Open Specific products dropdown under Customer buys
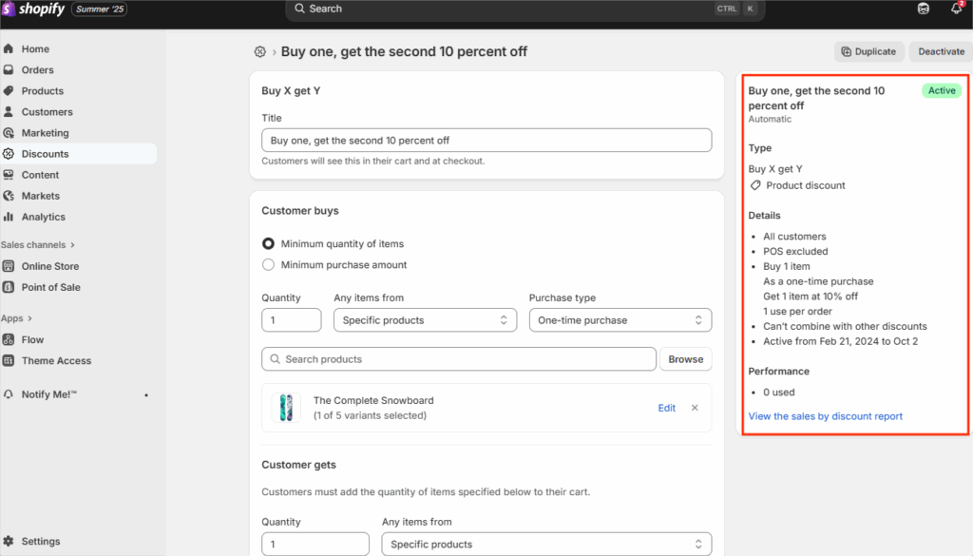973x556 pixels. click(x=425, y=320)
